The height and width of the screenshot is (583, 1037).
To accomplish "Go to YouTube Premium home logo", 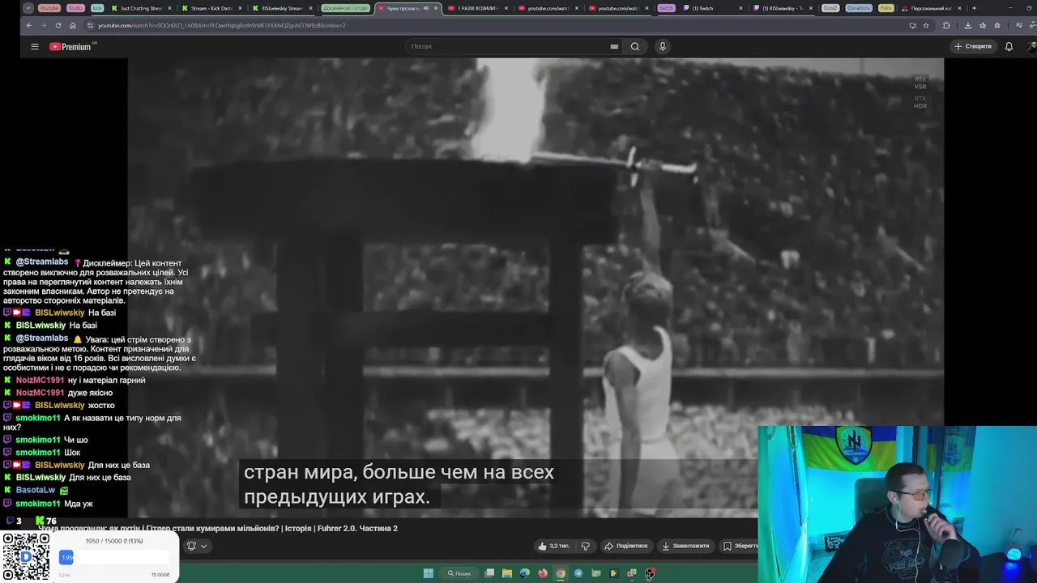I will (x=71, y=46).
